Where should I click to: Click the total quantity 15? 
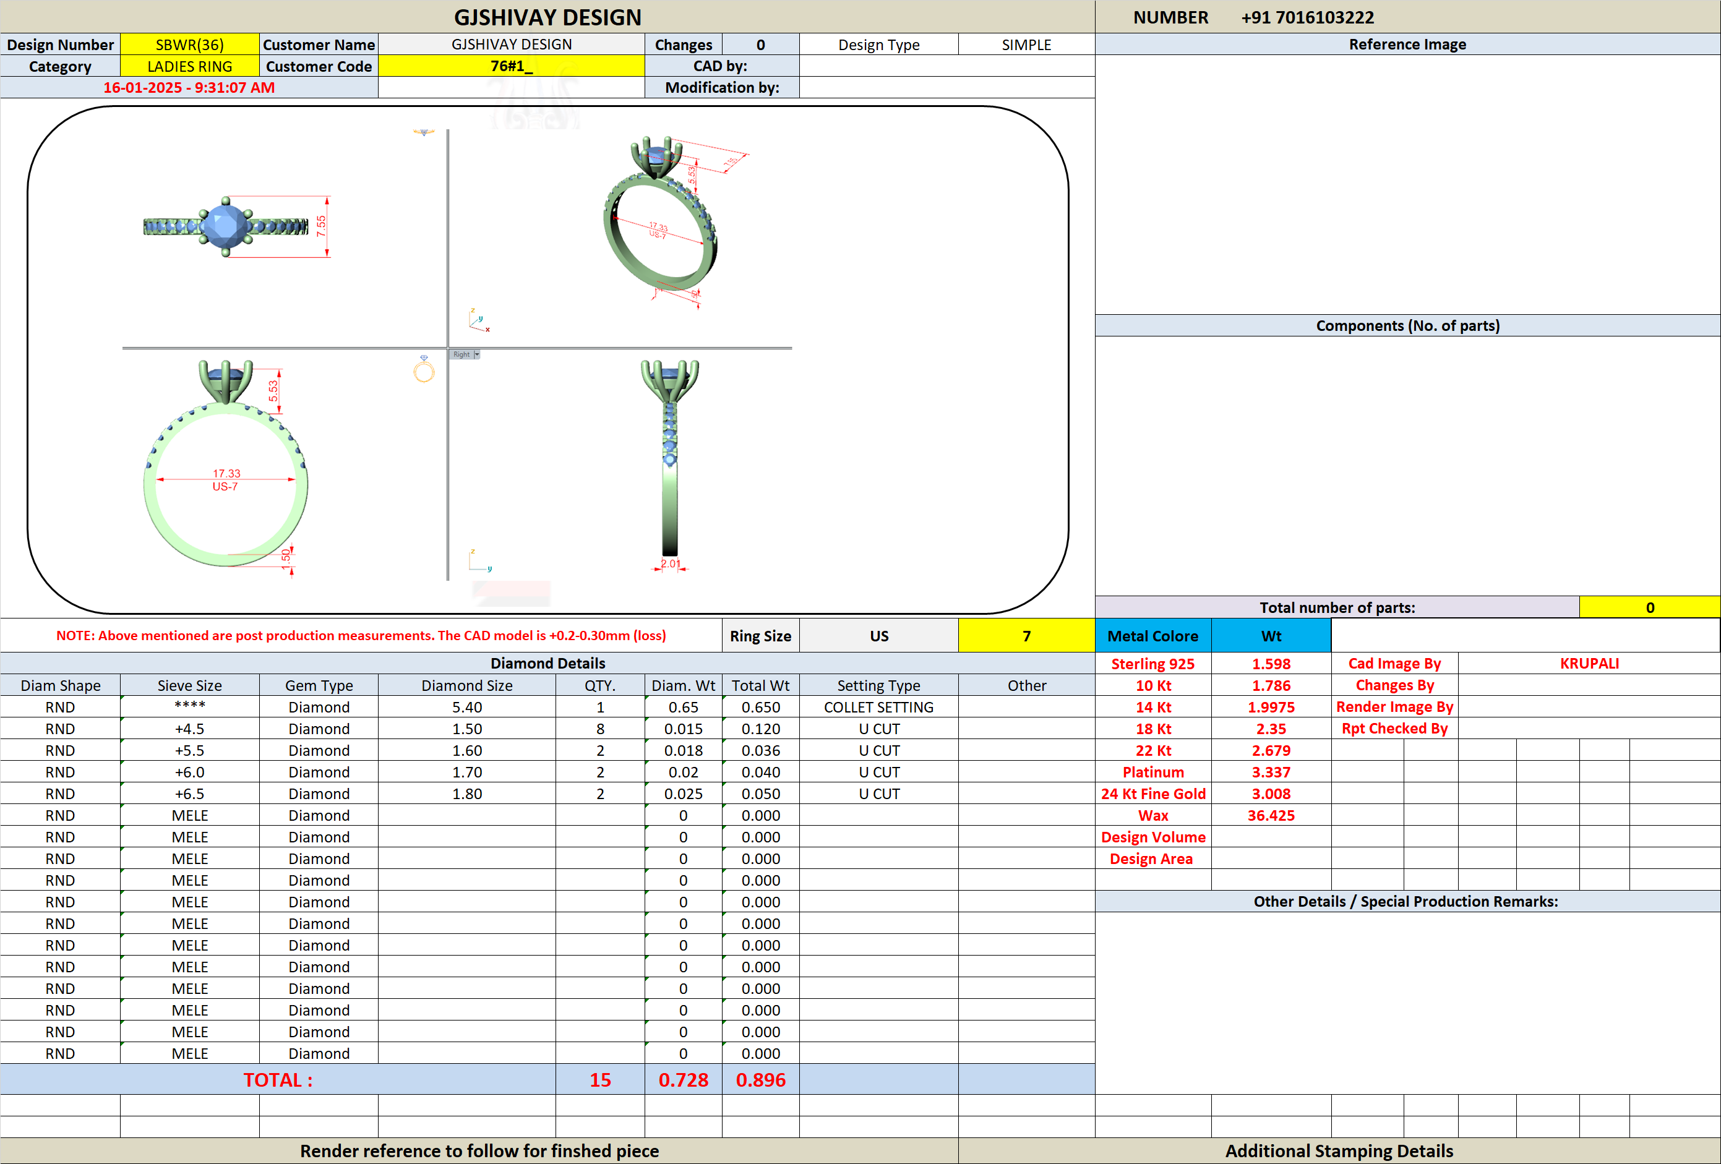click(600, 1080)
